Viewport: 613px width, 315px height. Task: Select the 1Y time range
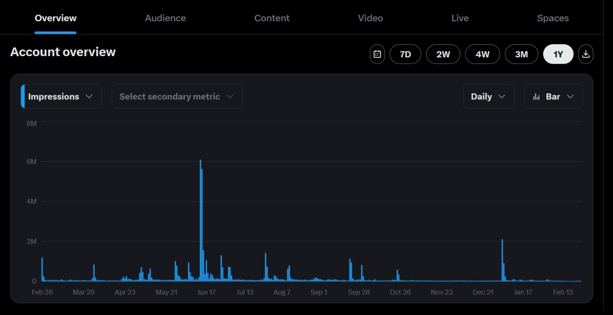558,54
